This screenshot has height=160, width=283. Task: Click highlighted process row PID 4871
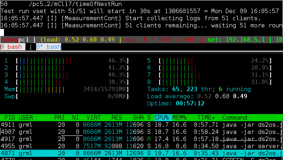[141, 153]
